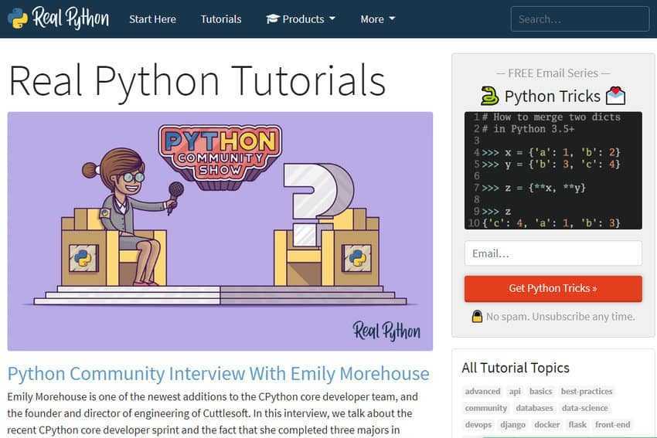Go to the Tutorials menu item

pos(221,19)
